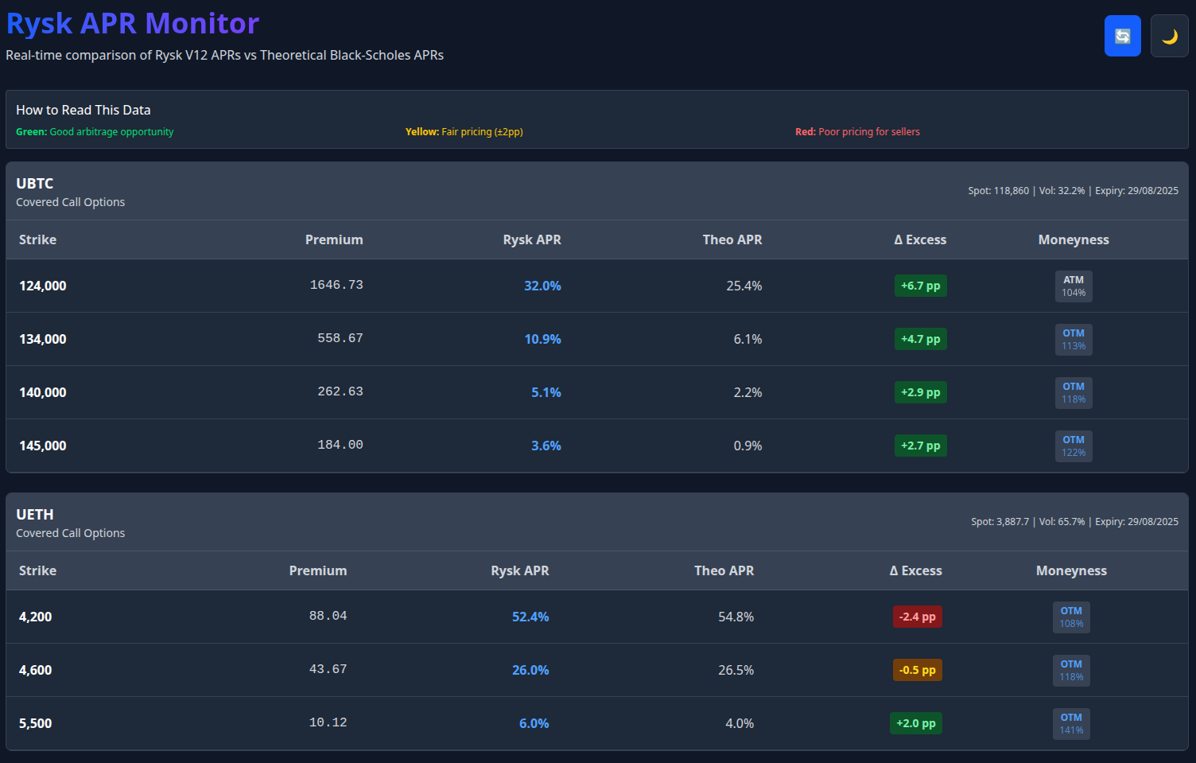Click the premium value 10.12
The image size is (1196, 763).
328,722
